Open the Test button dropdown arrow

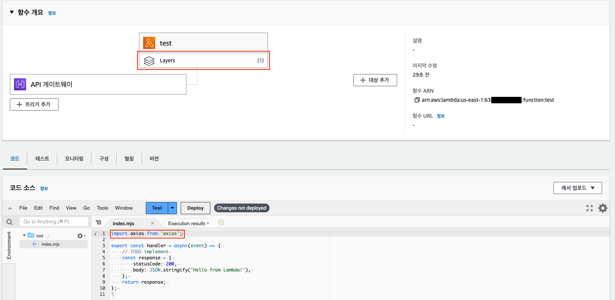[x=172, y=208]
